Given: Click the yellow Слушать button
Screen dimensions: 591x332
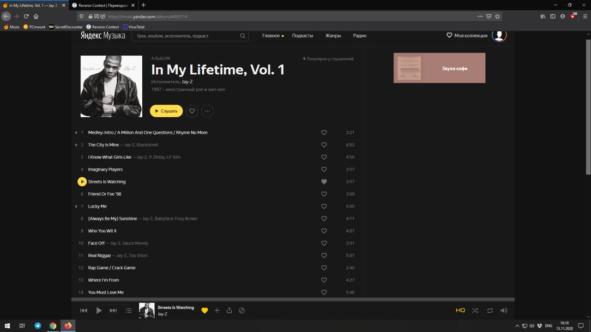Looking at the screenshot, I should [166, 111].
